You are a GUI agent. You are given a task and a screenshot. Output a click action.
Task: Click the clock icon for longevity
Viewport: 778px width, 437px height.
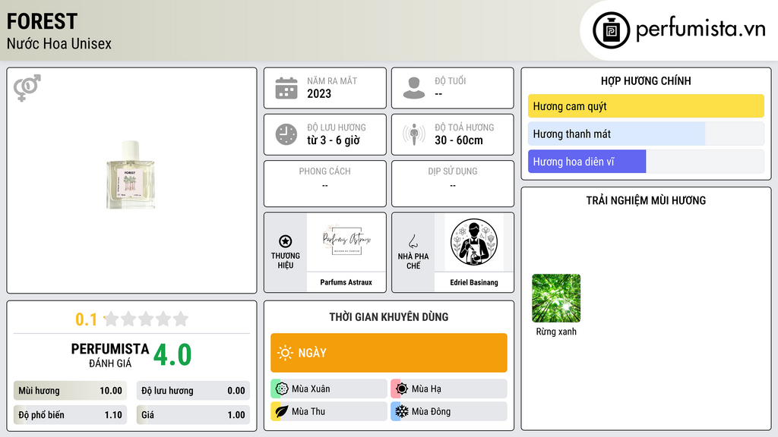[286, 134]
